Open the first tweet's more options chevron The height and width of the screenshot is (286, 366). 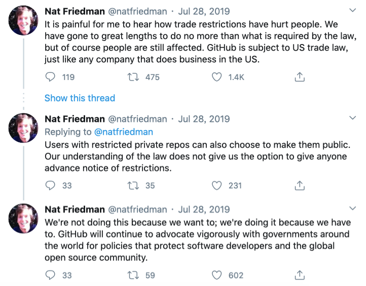point(353,10)
